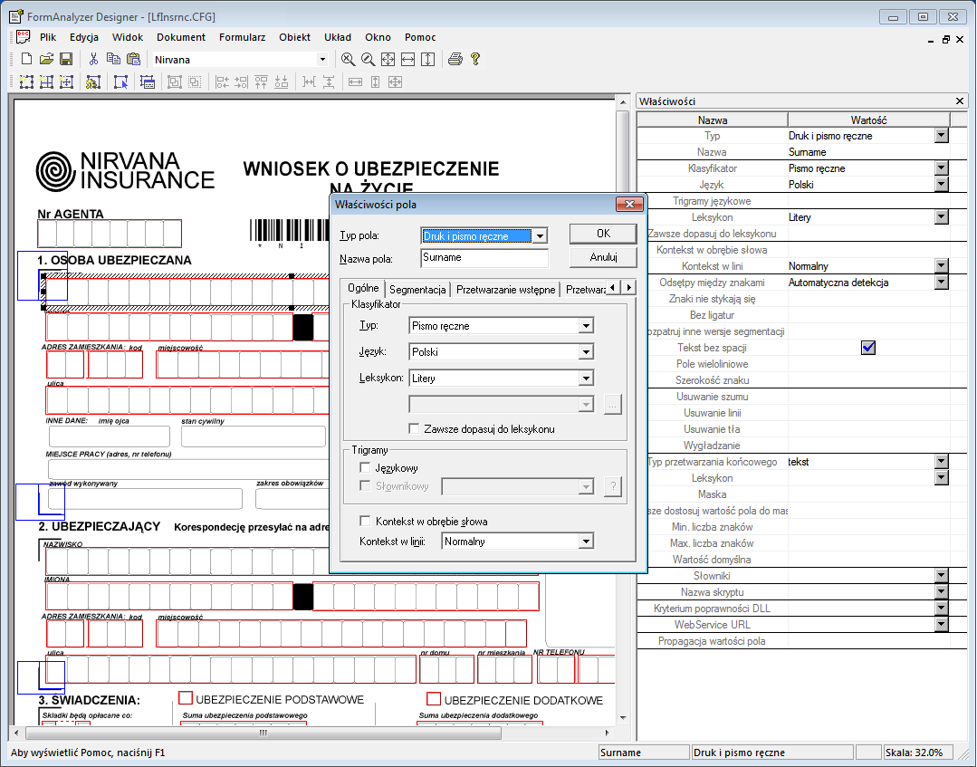Open the Typ pola dropdown
Image resolution: width=977 pixels, height=767 pixels.
pos(538,234)
